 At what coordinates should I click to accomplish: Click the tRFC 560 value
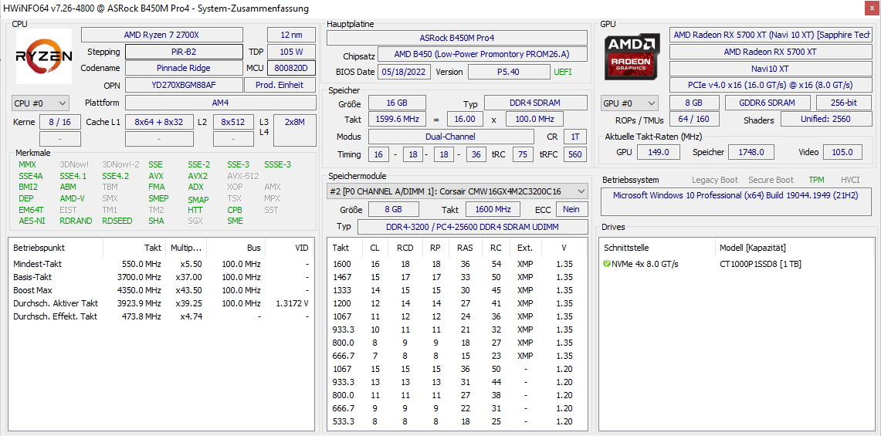pyautogui.click(x=574, y=154)
